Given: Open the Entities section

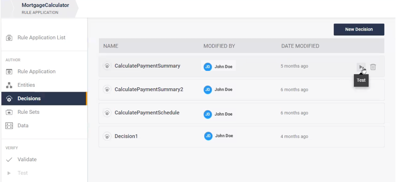Looking at the screenshot, I should [x=26, y=85].
